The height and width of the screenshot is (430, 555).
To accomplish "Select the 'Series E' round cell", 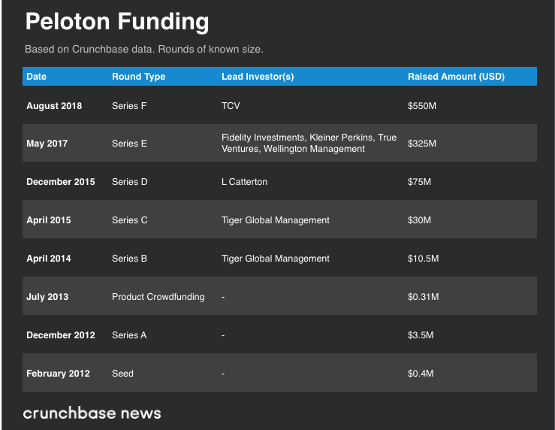I will (129, 144).
